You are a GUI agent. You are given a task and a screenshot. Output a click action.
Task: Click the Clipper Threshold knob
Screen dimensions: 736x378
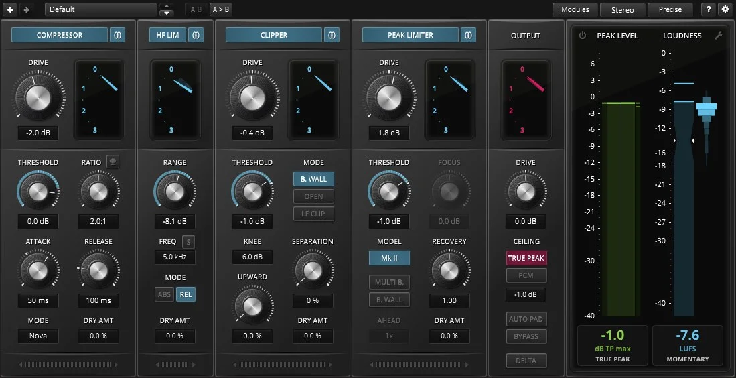tap(252, 191)
